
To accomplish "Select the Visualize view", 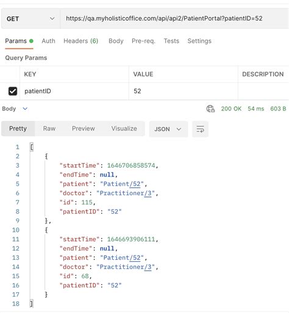I will tap(124, 129).
